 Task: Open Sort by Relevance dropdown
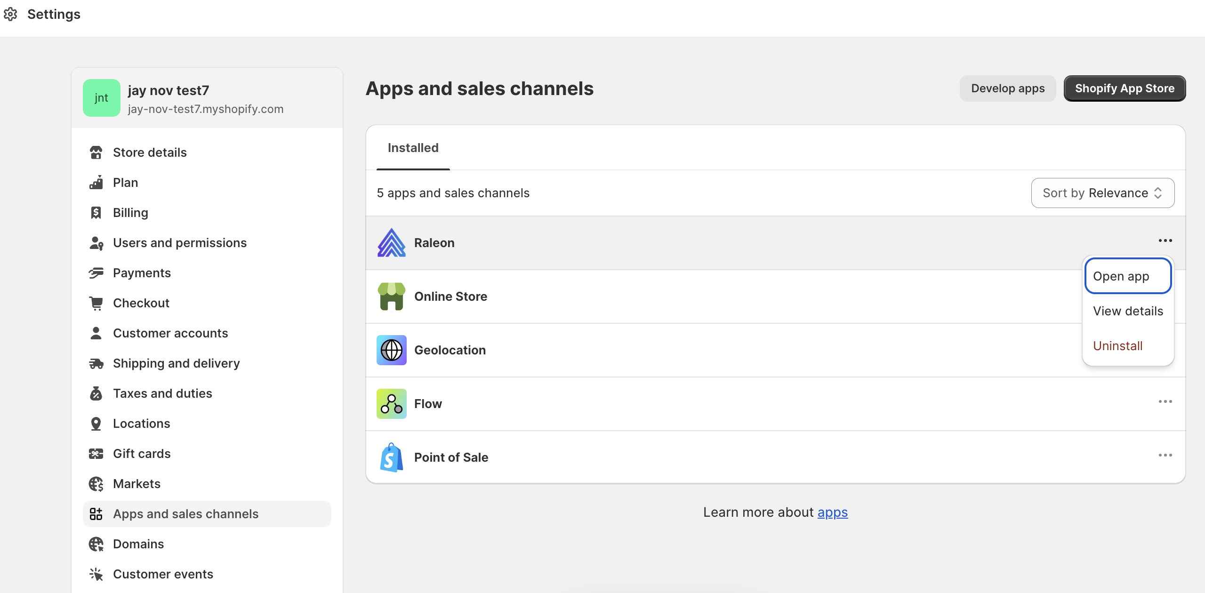click(x=1102, y=193)
